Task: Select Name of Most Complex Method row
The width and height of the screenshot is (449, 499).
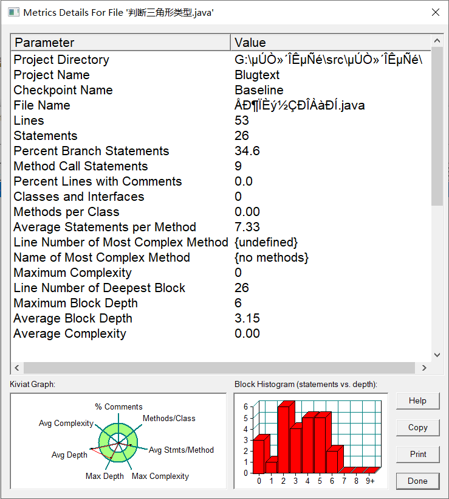Action: pos(221,257)
